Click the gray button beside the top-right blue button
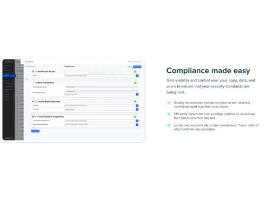 point(130,67)
